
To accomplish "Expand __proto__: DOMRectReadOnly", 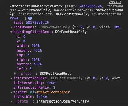I will click(15, 74).
